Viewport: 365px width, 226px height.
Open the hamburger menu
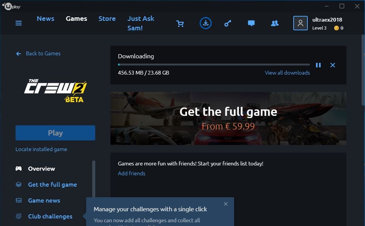[19, 23]
